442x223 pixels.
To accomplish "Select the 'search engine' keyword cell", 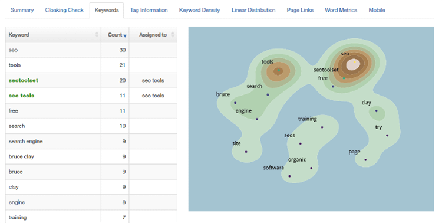I will click(x=53, y=142).
